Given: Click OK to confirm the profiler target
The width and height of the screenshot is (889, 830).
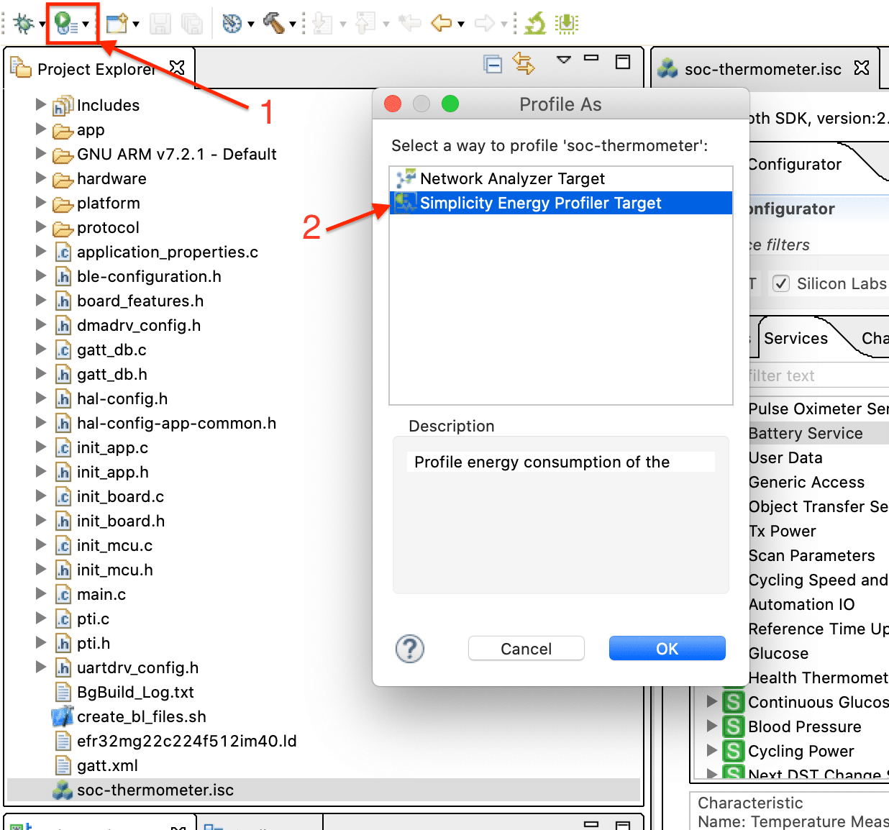Looking at the screenshot, I should pos(666,648).
